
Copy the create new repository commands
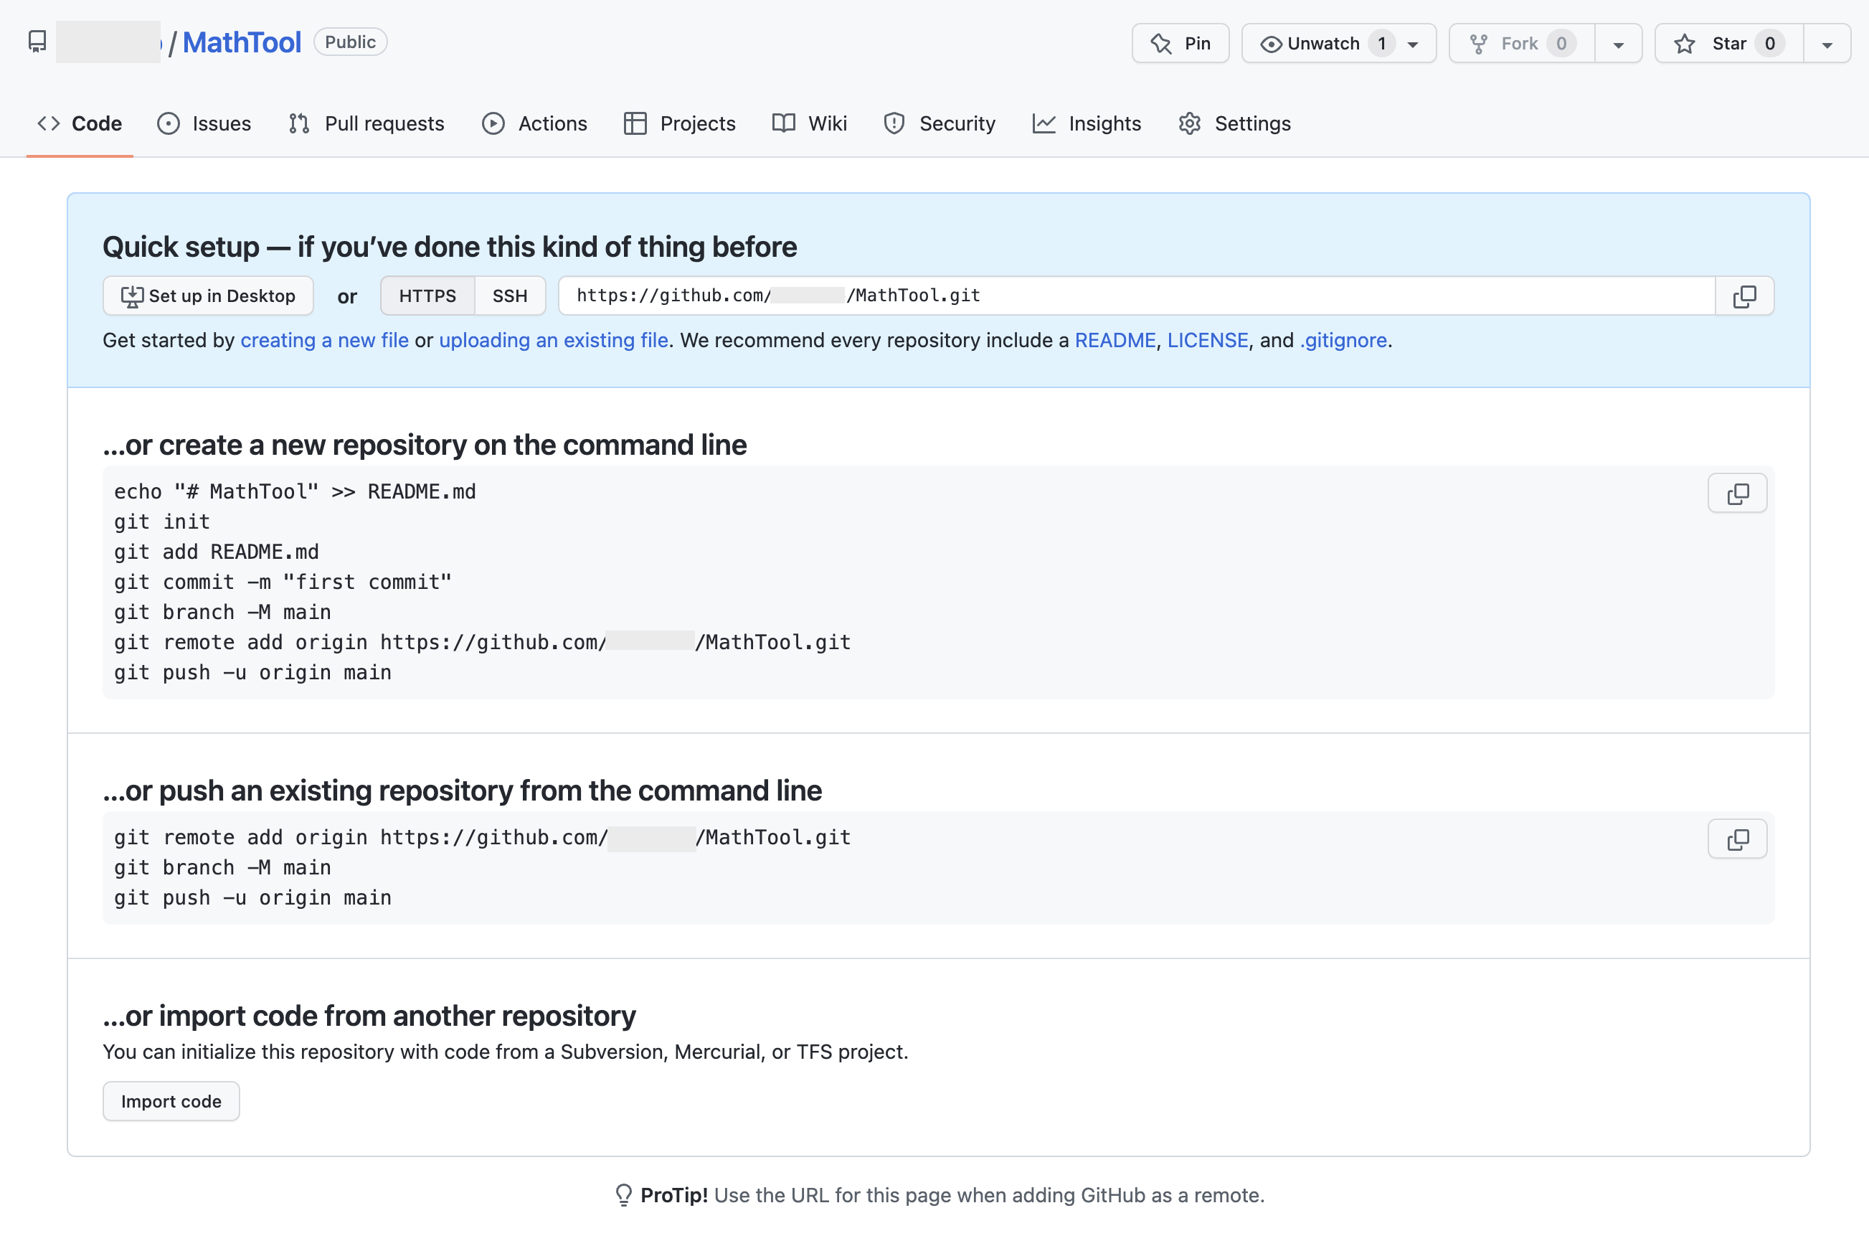pyautogui.click(x=1737, y=494)
